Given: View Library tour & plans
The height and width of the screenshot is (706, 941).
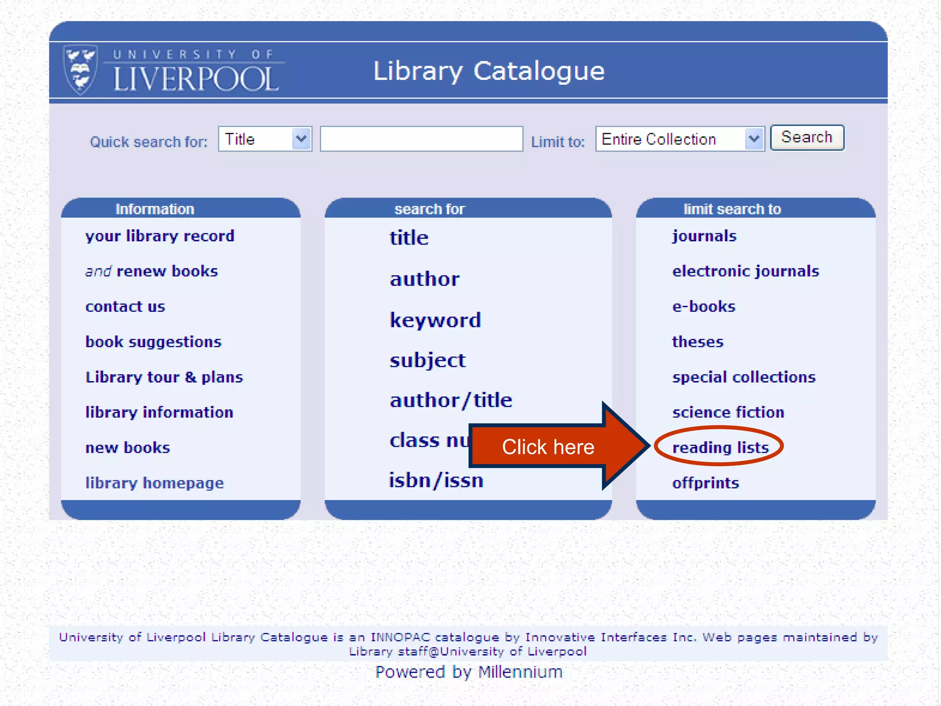Looking at the screenshot, I should click(164, 377).
